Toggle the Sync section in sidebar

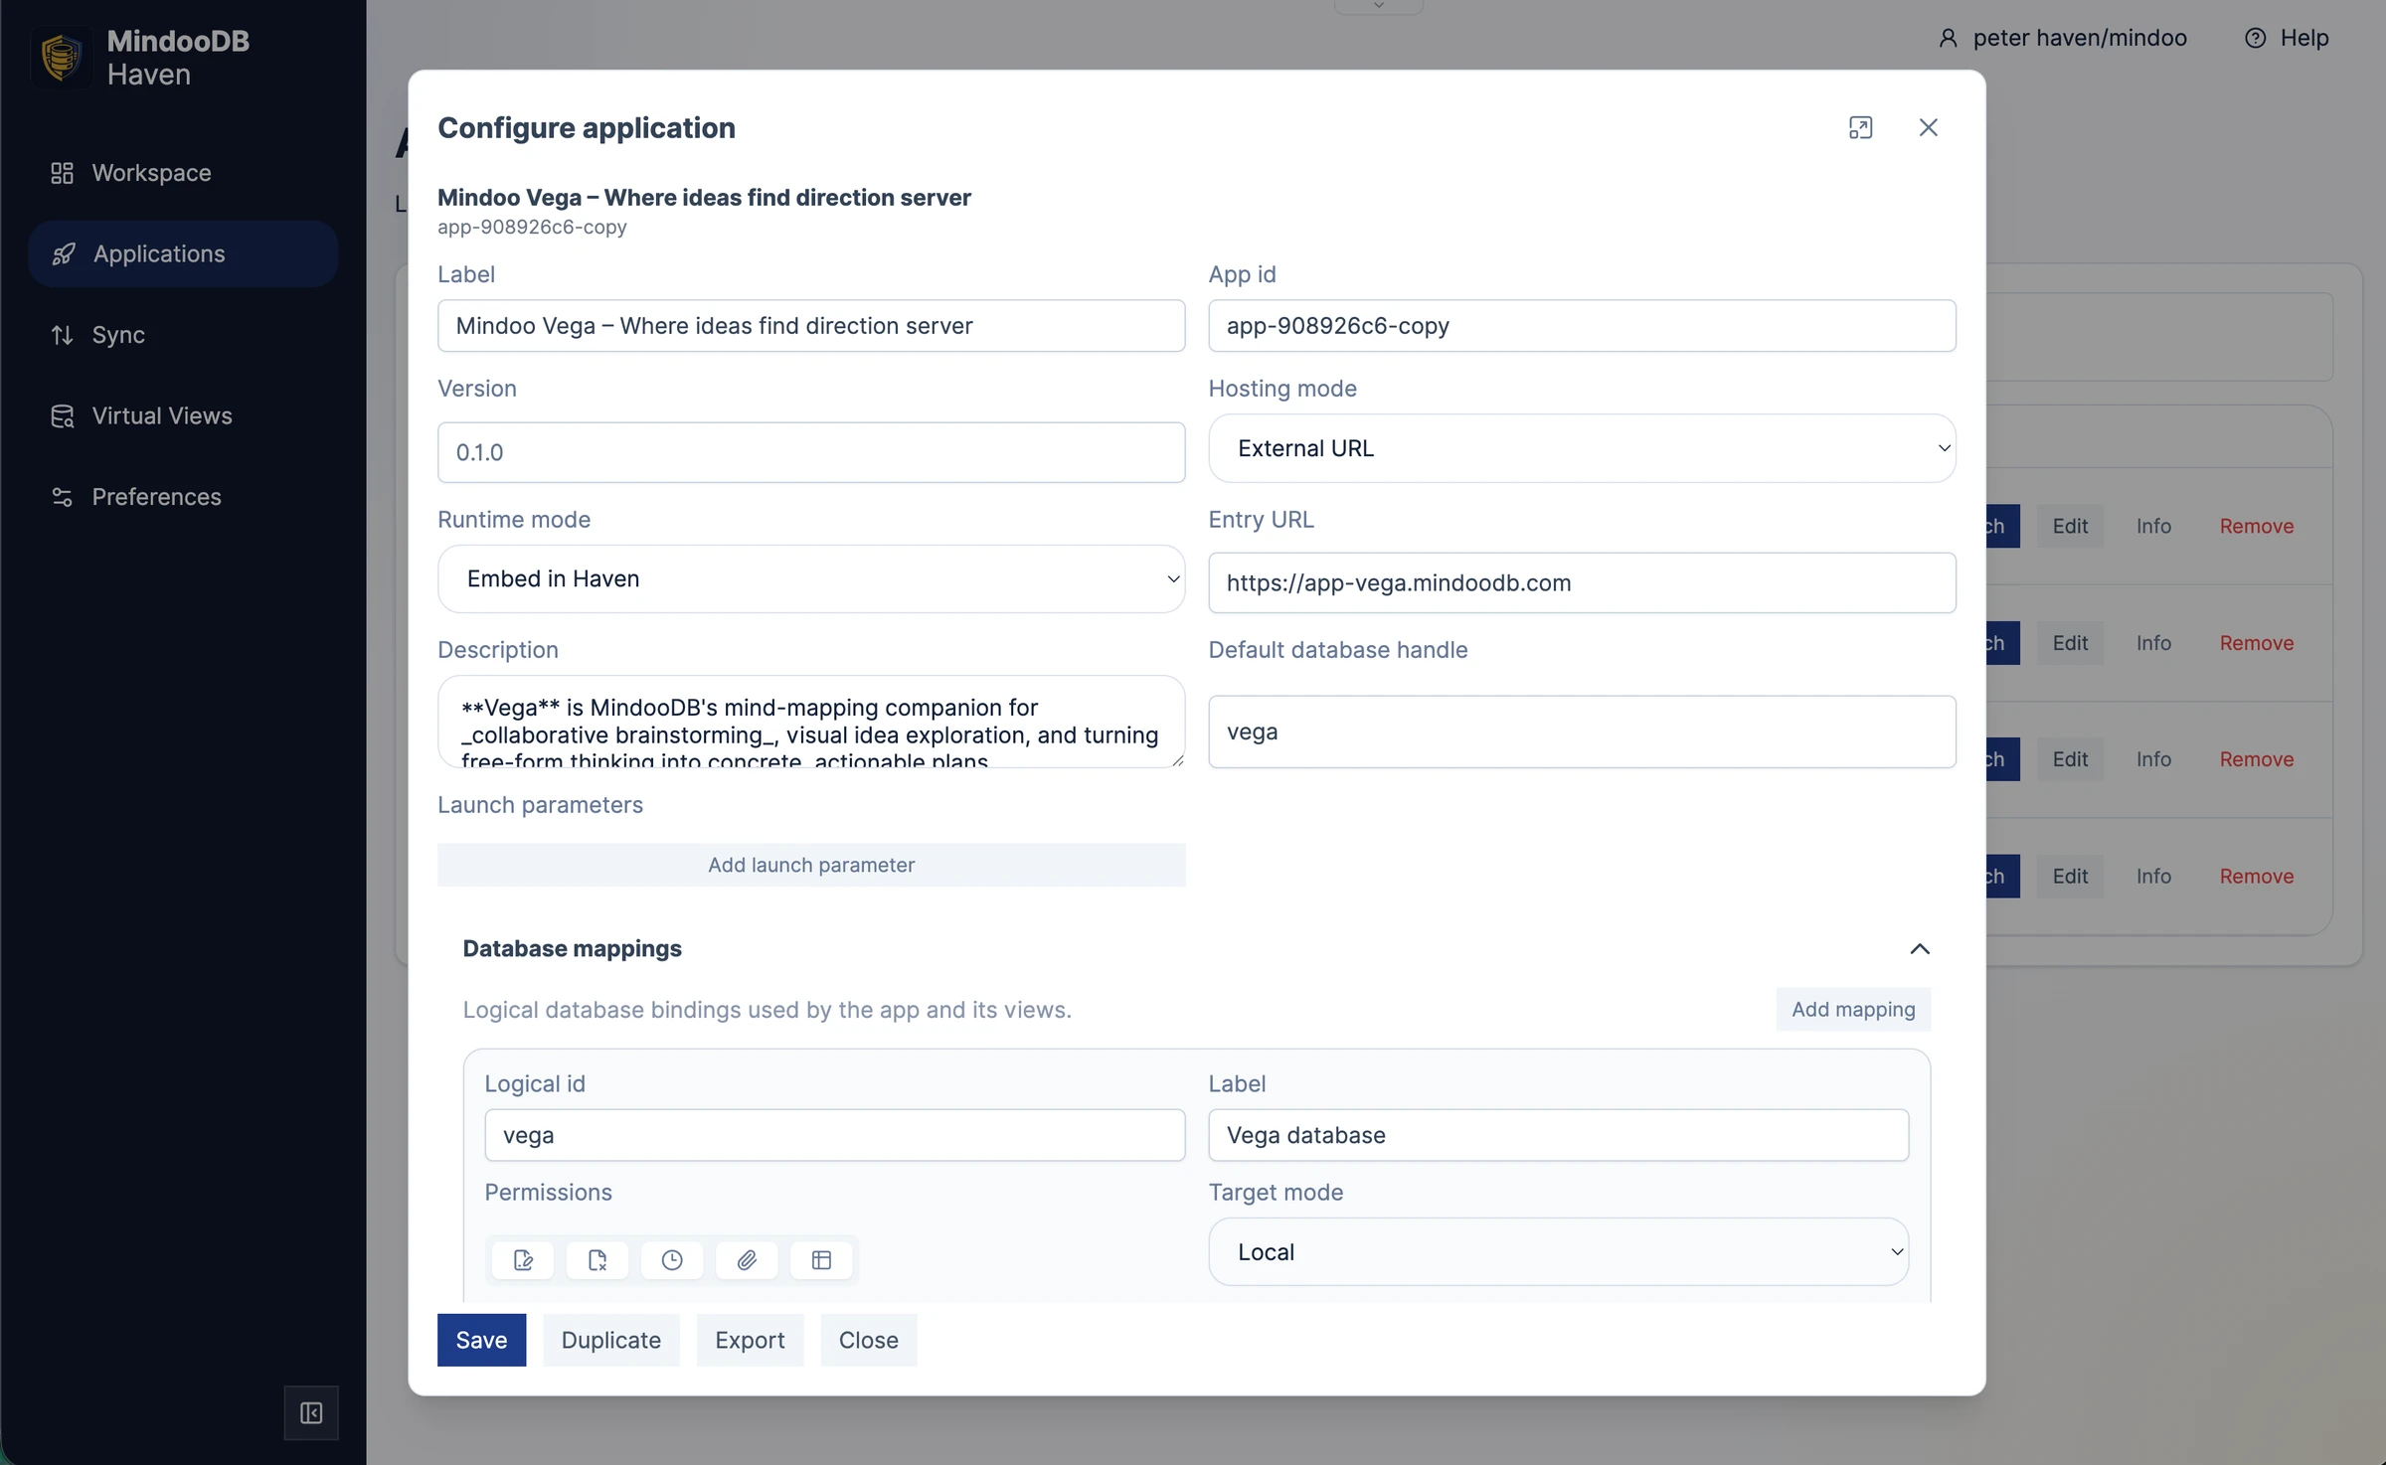coord(116,334)
